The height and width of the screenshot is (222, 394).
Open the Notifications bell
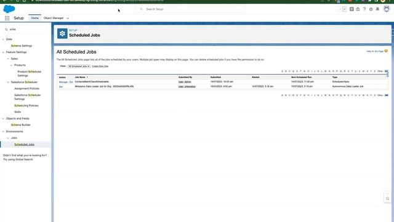pyautogui.click(x=377, y=9)
